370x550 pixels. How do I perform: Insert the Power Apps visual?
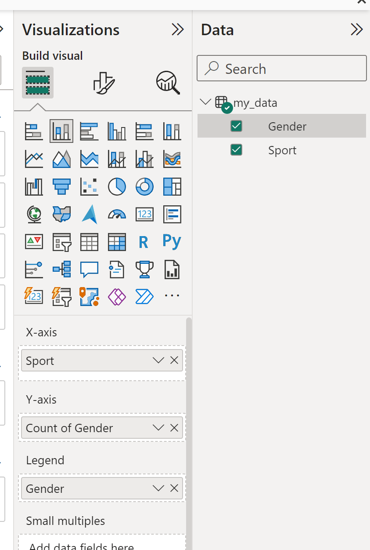117,296
